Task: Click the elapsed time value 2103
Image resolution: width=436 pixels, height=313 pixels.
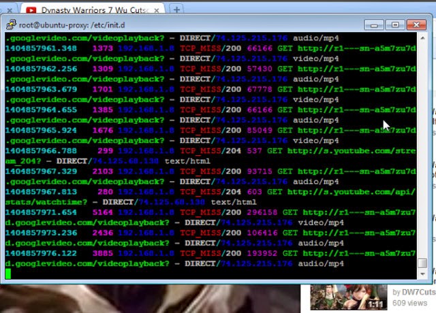Action: click(x=103, y=171)
